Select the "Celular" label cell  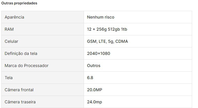point(12,41)
